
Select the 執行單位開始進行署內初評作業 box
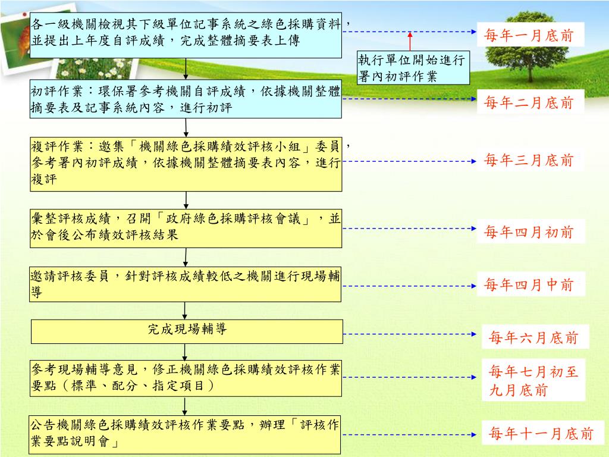click(413, 68)
